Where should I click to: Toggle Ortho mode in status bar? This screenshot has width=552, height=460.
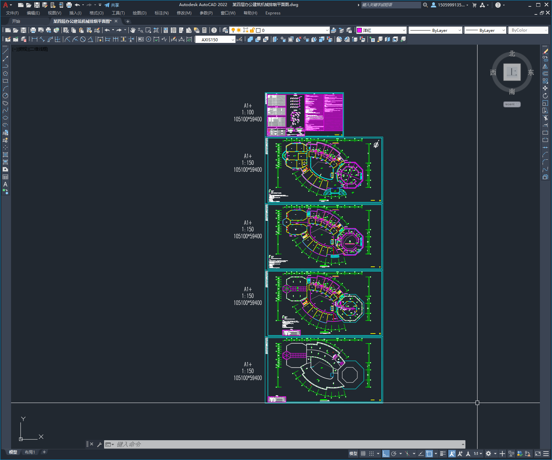(x=386, y=454)
